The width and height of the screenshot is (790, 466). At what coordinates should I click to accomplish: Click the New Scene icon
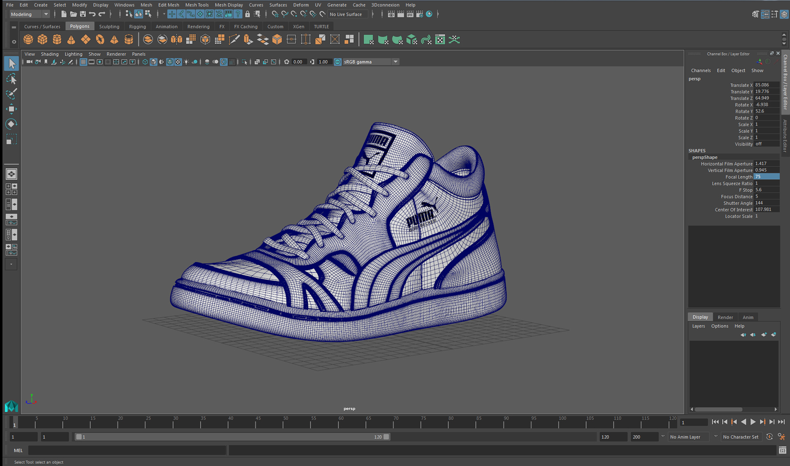(x=64, y=14)
